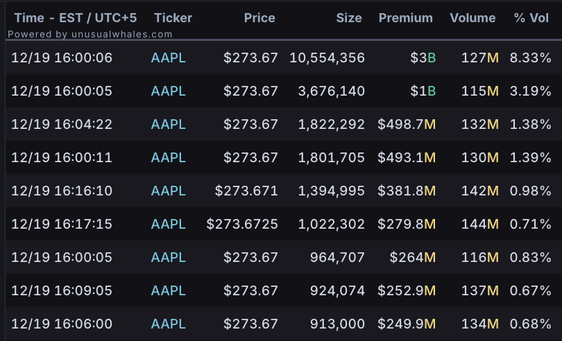562x341 pixels.
Task: Select the size value 1,022,302
Action: tap(331, 225)
